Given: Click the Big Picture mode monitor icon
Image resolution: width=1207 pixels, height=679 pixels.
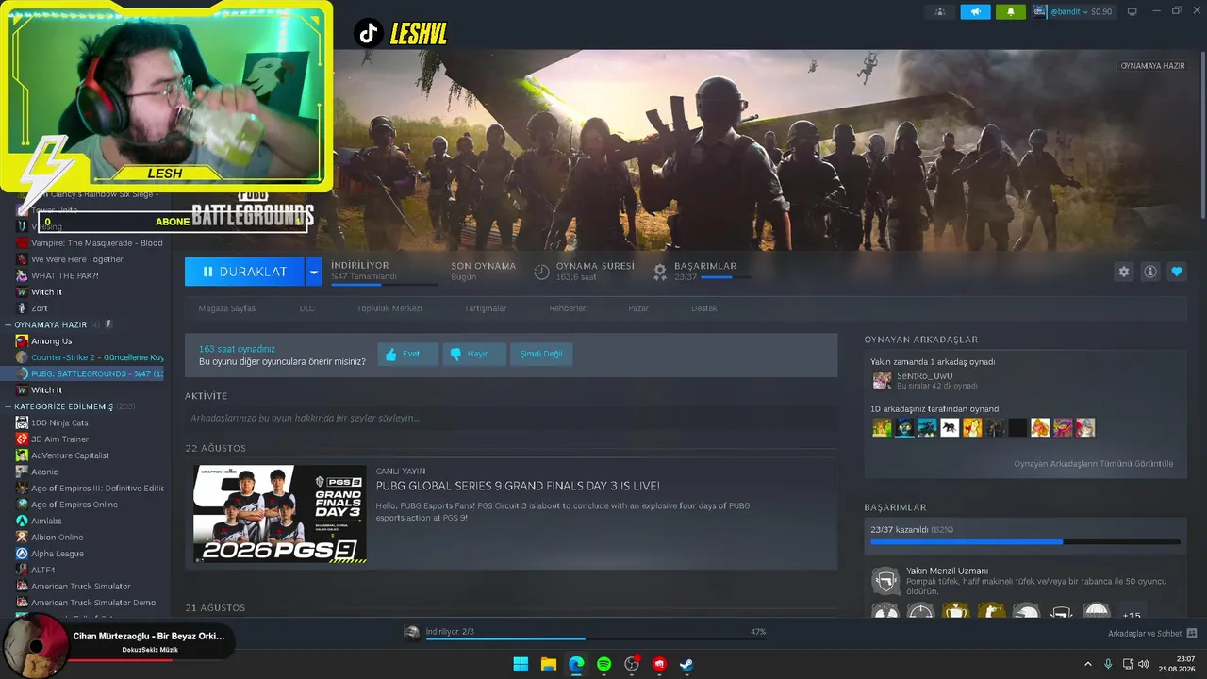Looking at the screenshot, I should click(x=1133, y=11).
